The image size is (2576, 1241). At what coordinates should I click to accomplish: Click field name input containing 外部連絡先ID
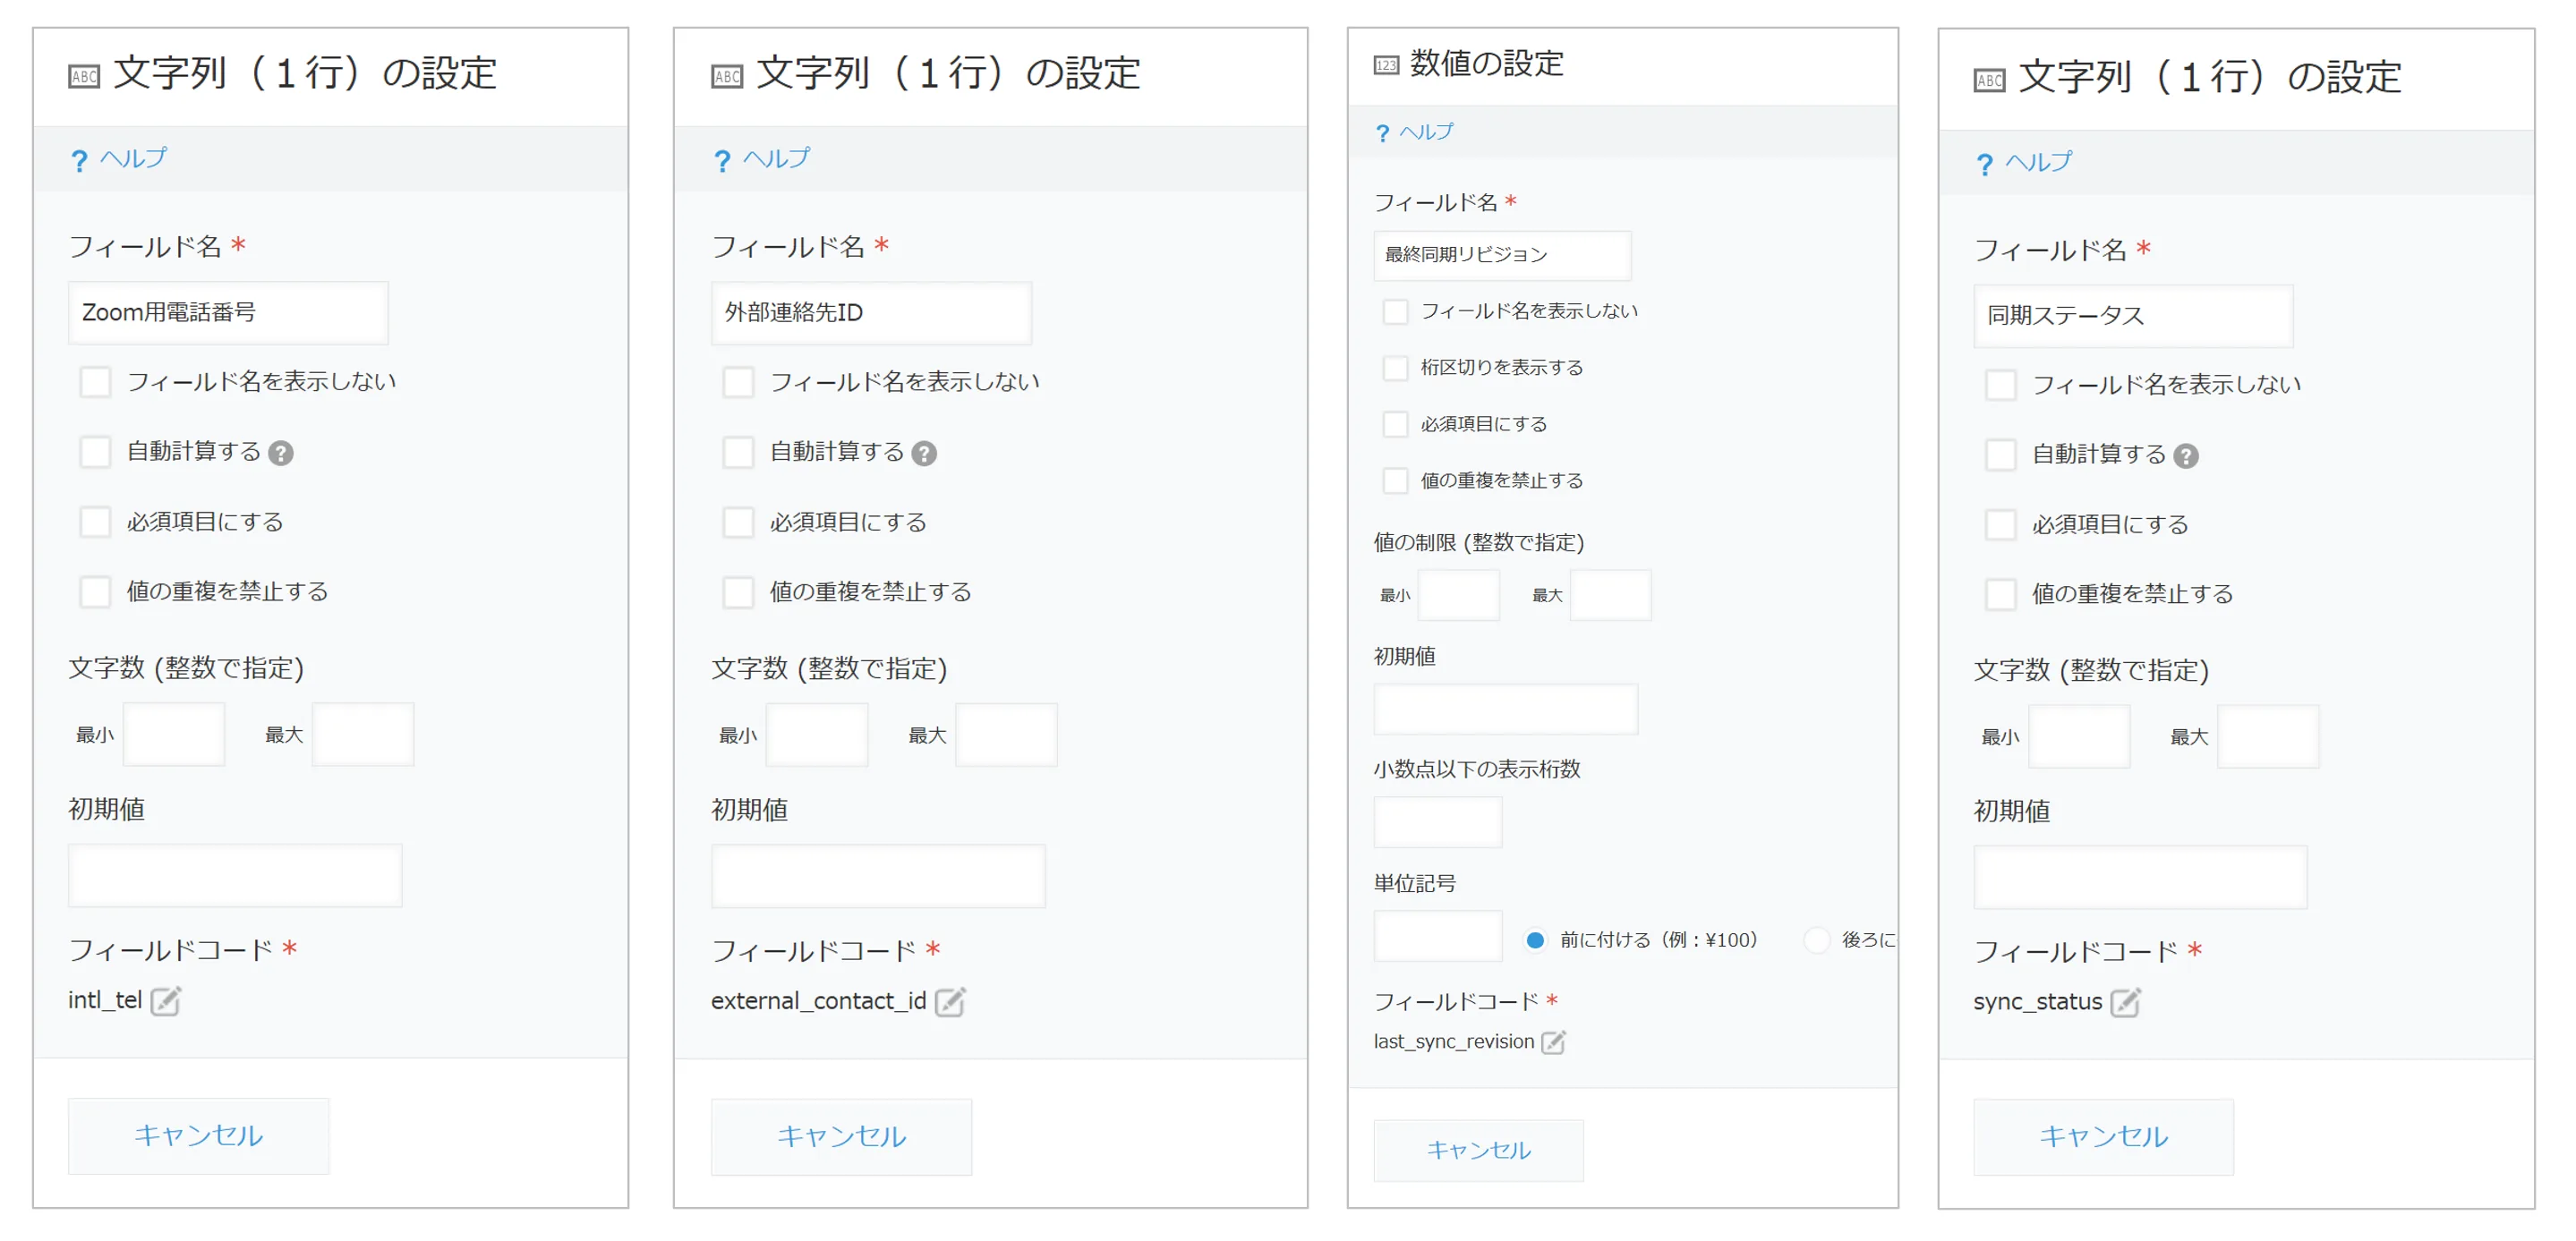pyautogui.click(x=871, y=313)
